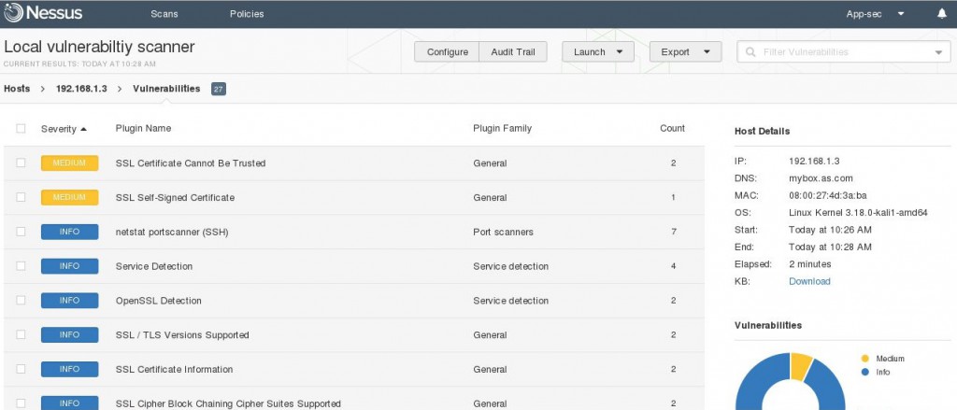This screenshot has height=410, width=957.
Task: Click the MEDIUM severity badge for SSL Self-Signed Certificate
Action: [69, 198]
